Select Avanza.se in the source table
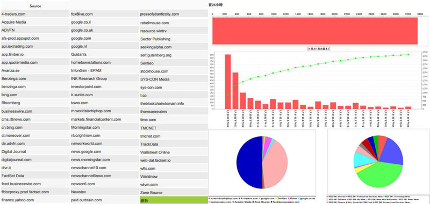This screenshot has height=204, width=430. point(35,70)
